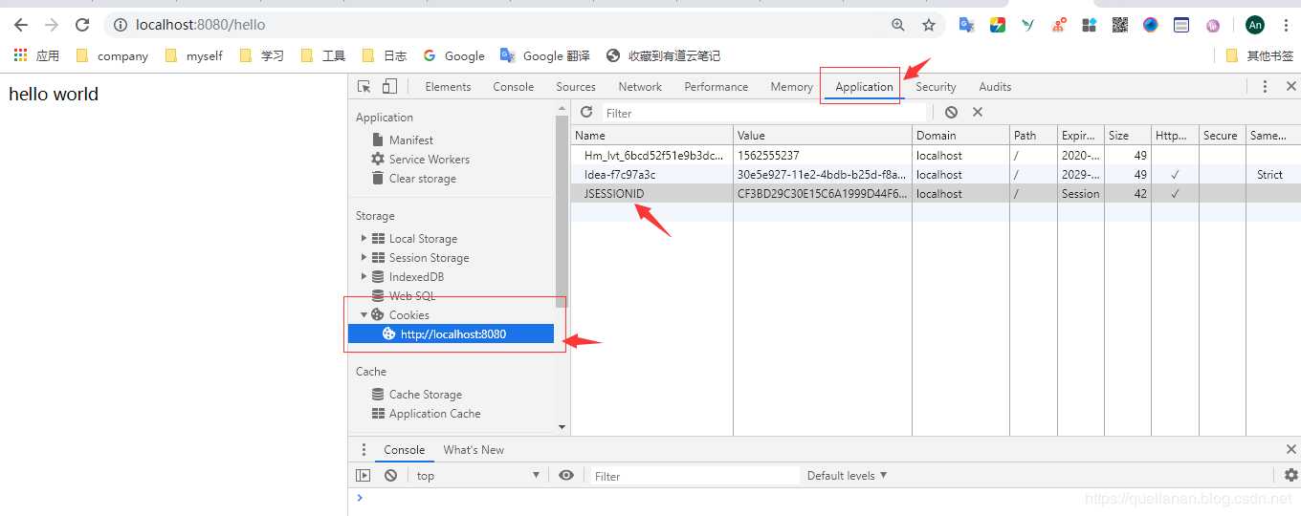Toggle the eye live expression icon

pyautogui.click(x=566, y=475)
